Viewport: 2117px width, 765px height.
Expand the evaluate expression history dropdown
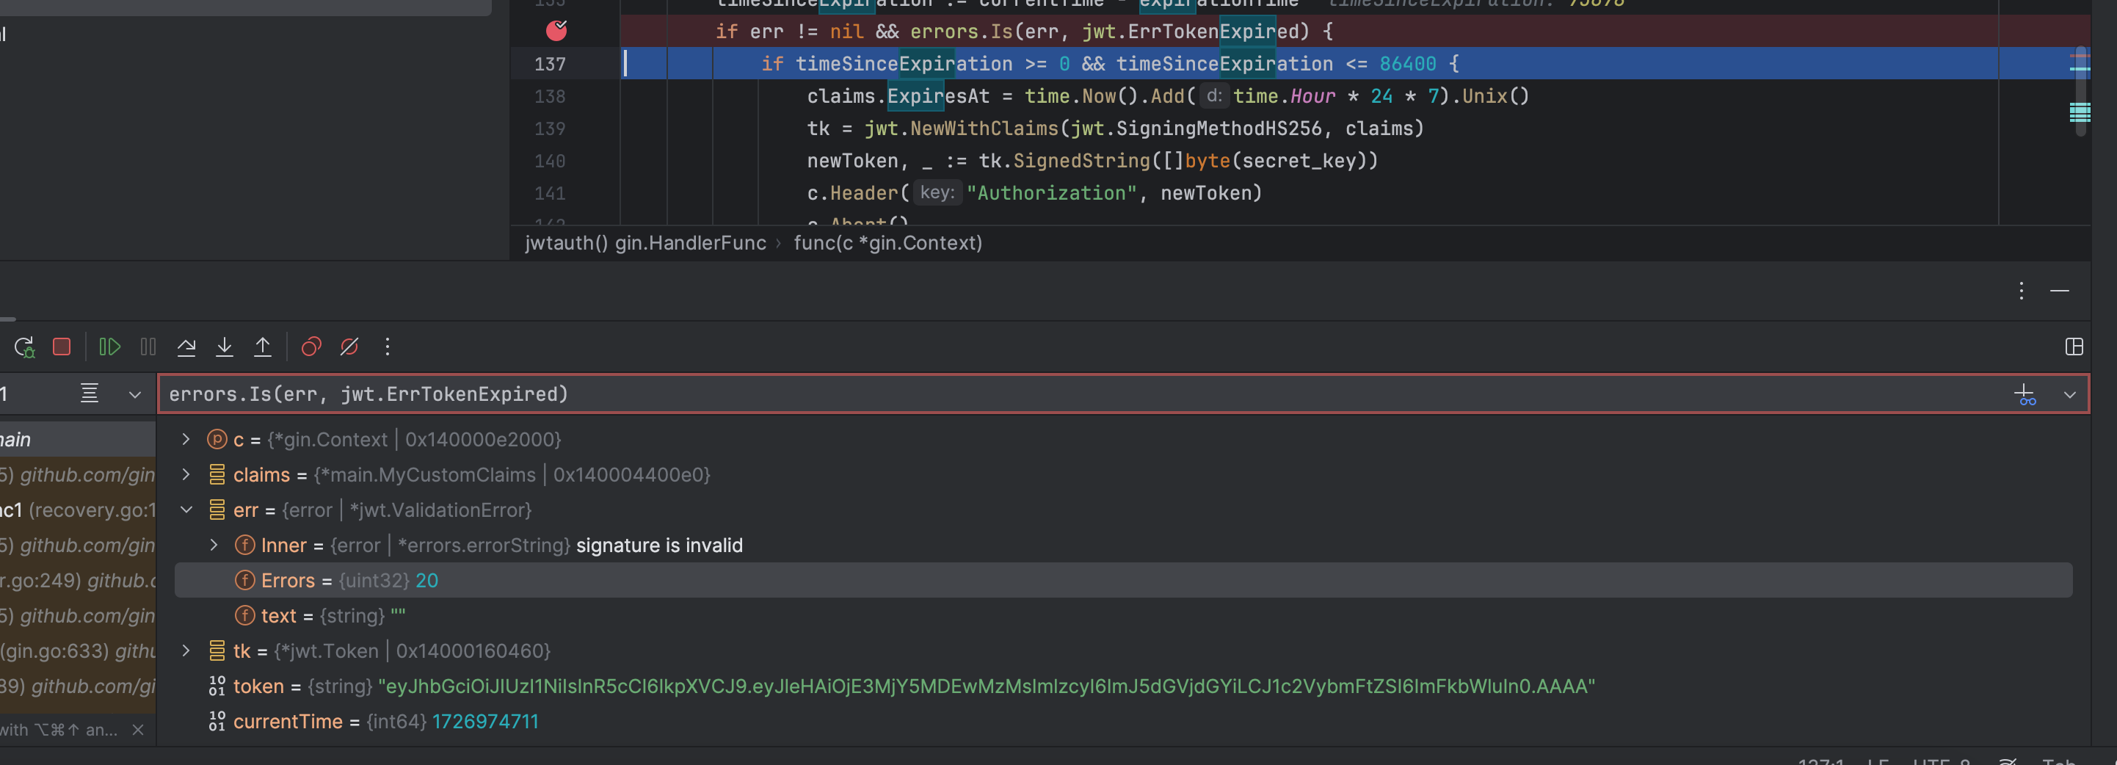tap(2069, 394)
